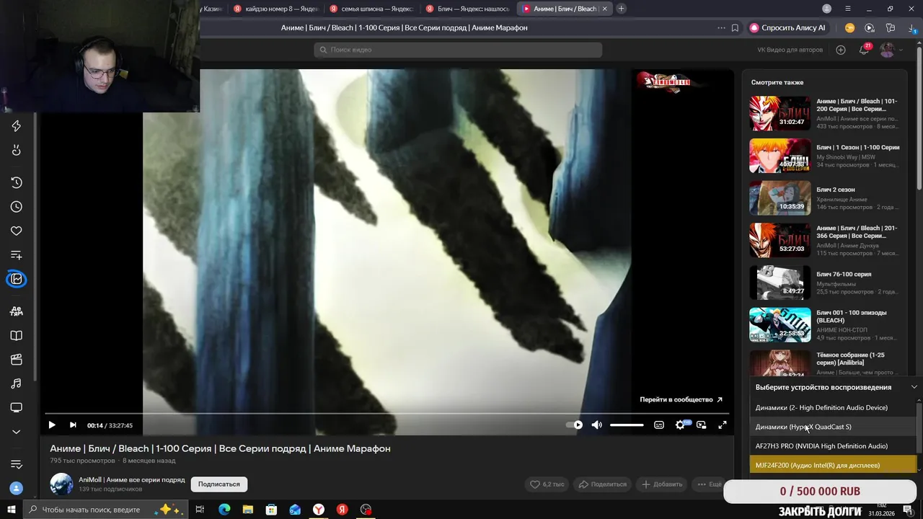
Task: Launch Microsoft Edge from taskbar
Action: tap(224, 510)
